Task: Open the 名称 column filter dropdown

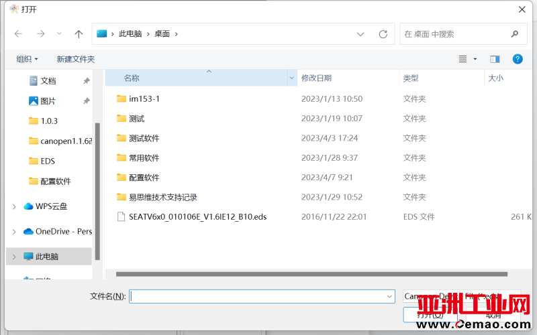Action: [x=292, y=78]
